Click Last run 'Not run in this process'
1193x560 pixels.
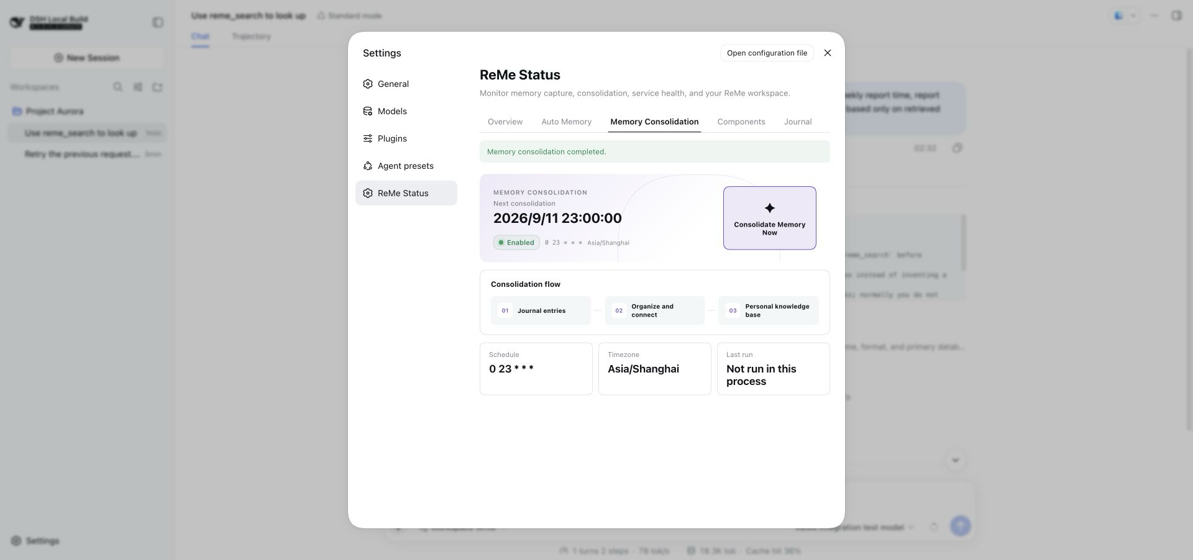coord(773,369)
